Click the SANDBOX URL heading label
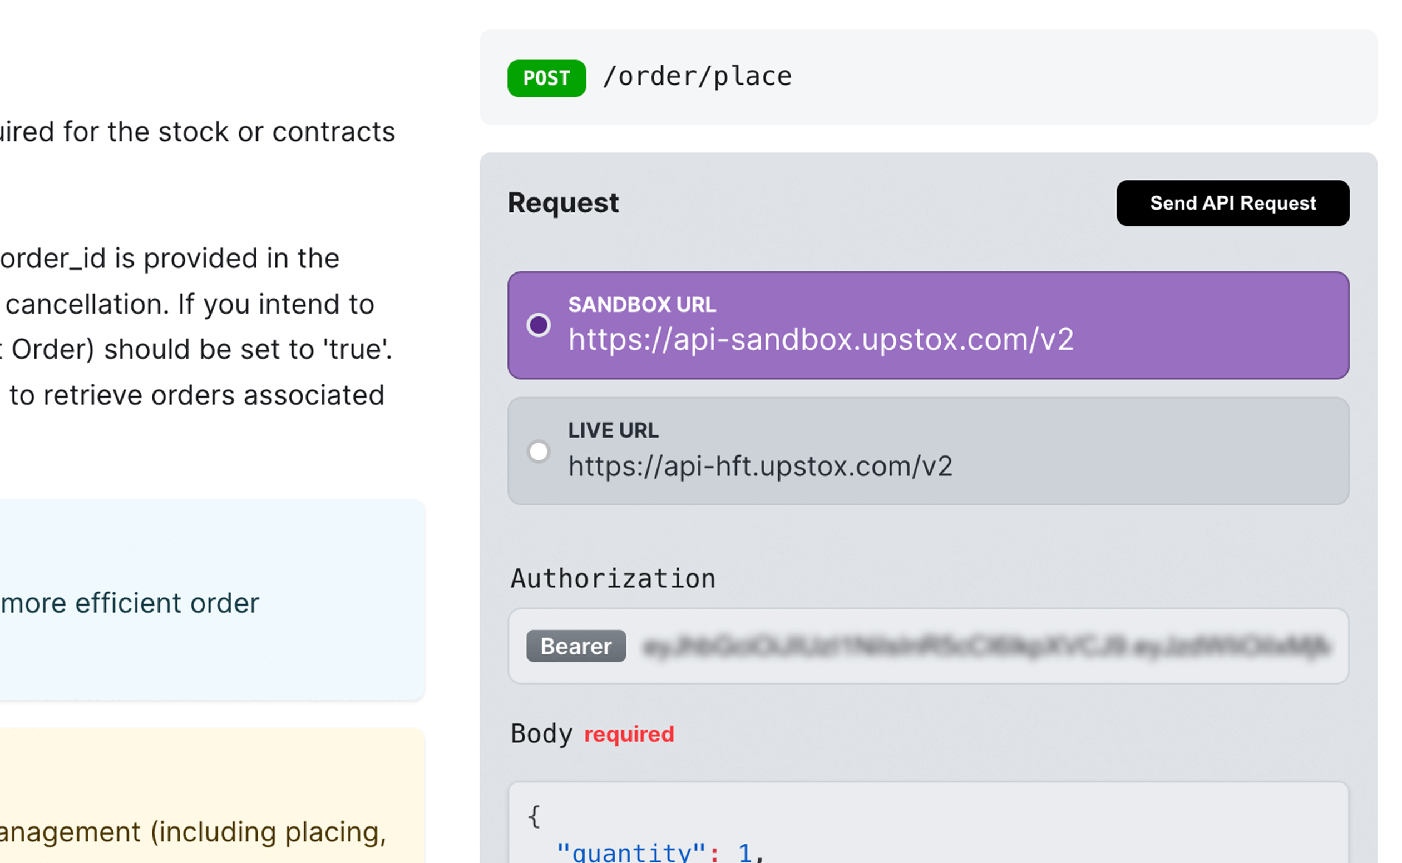This screenshot has height=863, width=1402. 641,305
